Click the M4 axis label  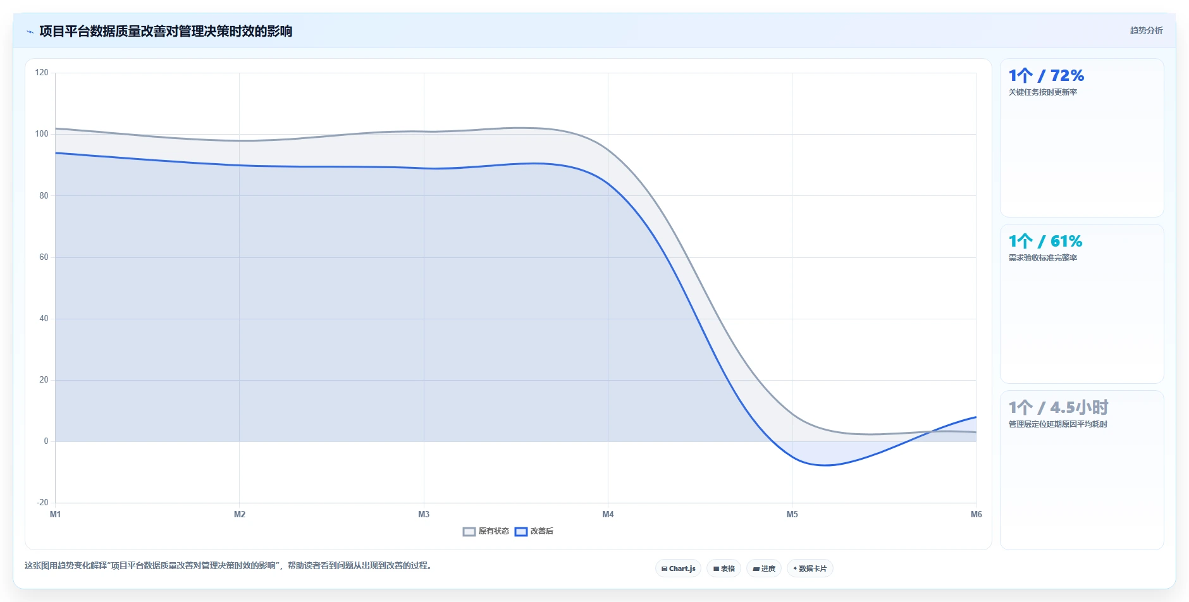click(608, 515)
